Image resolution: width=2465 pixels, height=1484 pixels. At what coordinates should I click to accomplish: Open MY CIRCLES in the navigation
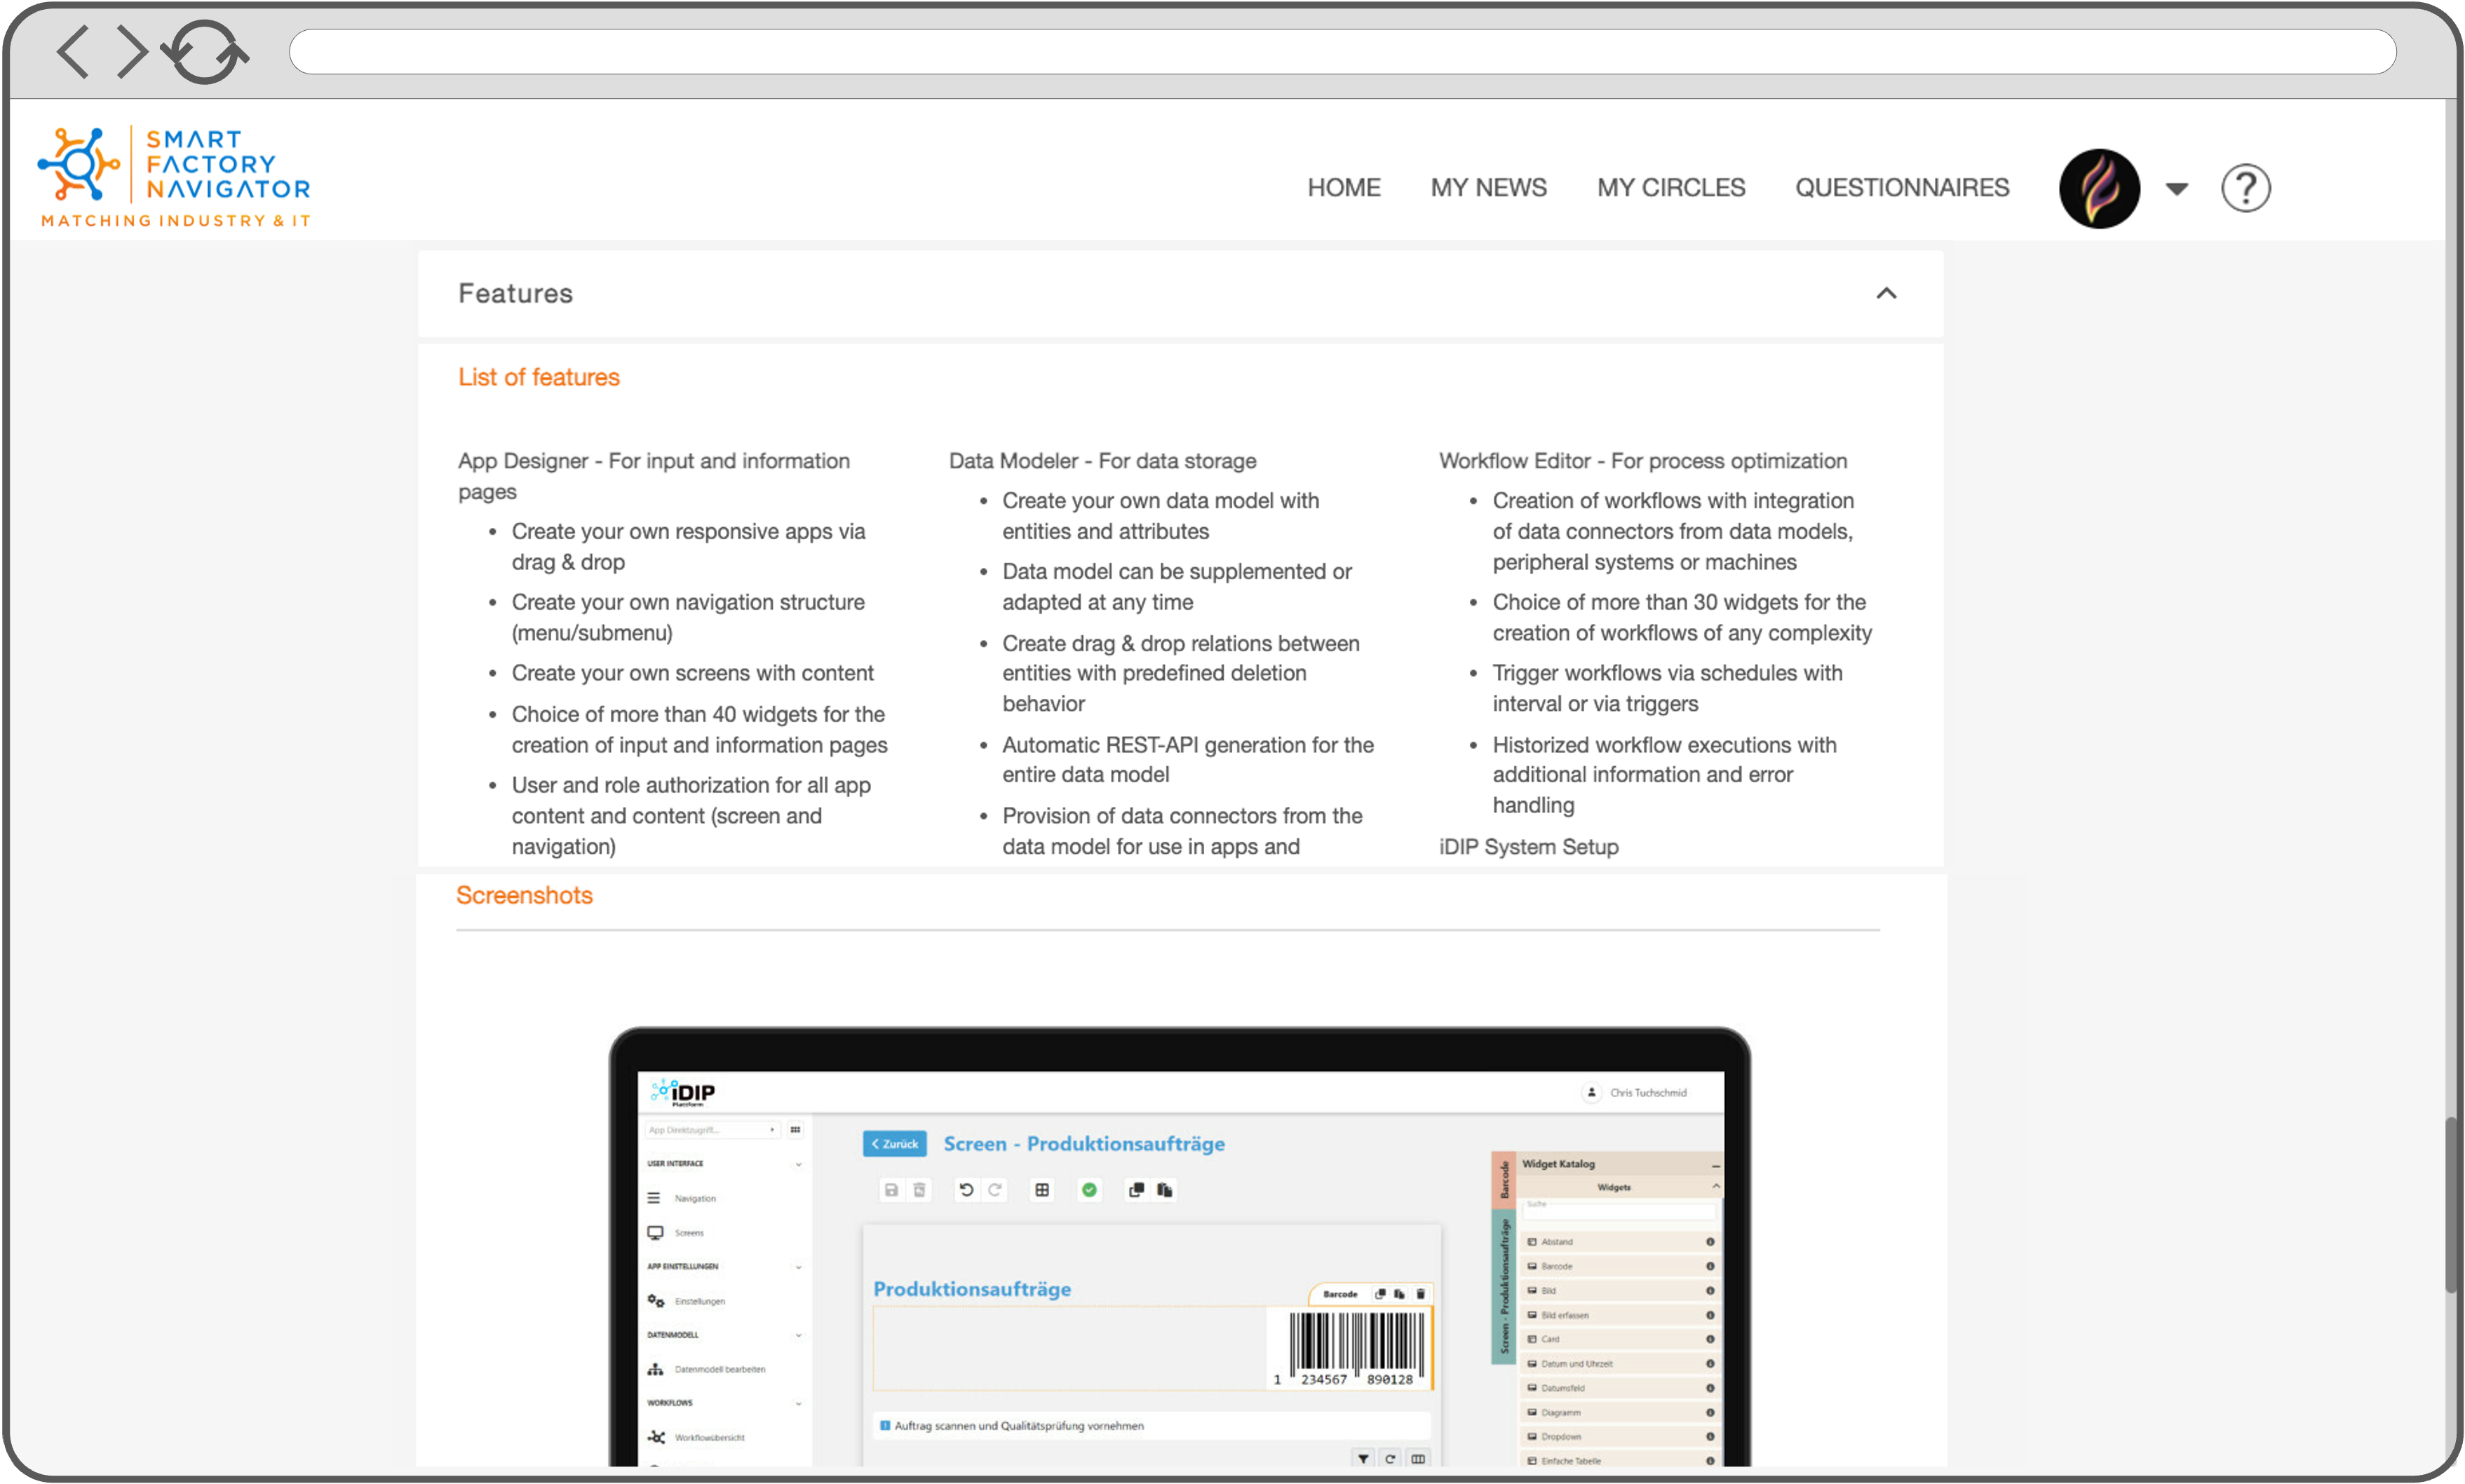click(1670, 187)
